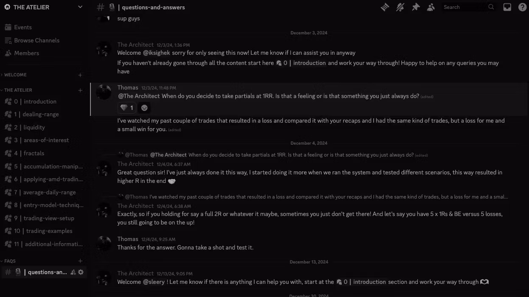Click plus to create channel in WELCOME
The height and width of the screenshot is (297, 529).
tap(80, 75)
